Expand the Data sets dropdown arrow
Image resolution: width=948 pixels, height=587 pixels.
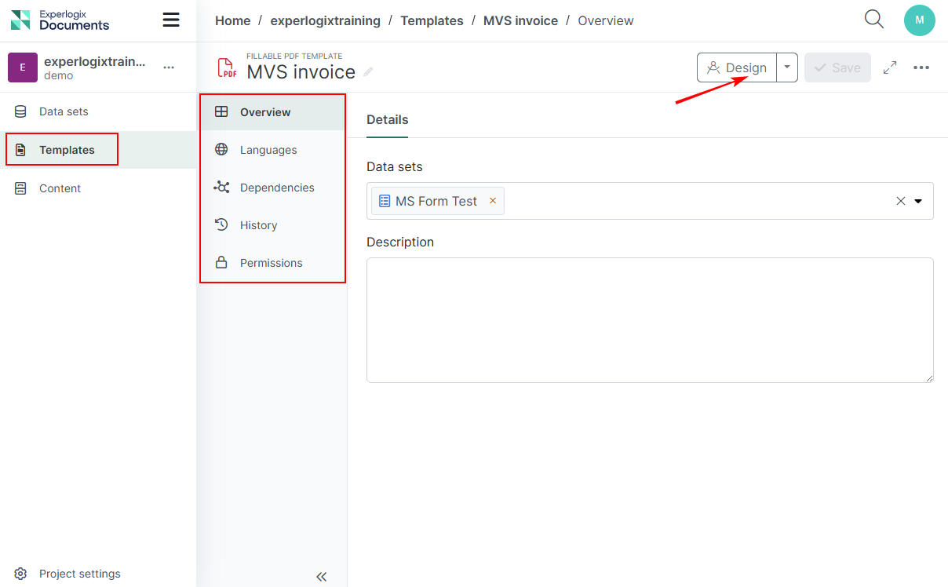coord(918,201)
